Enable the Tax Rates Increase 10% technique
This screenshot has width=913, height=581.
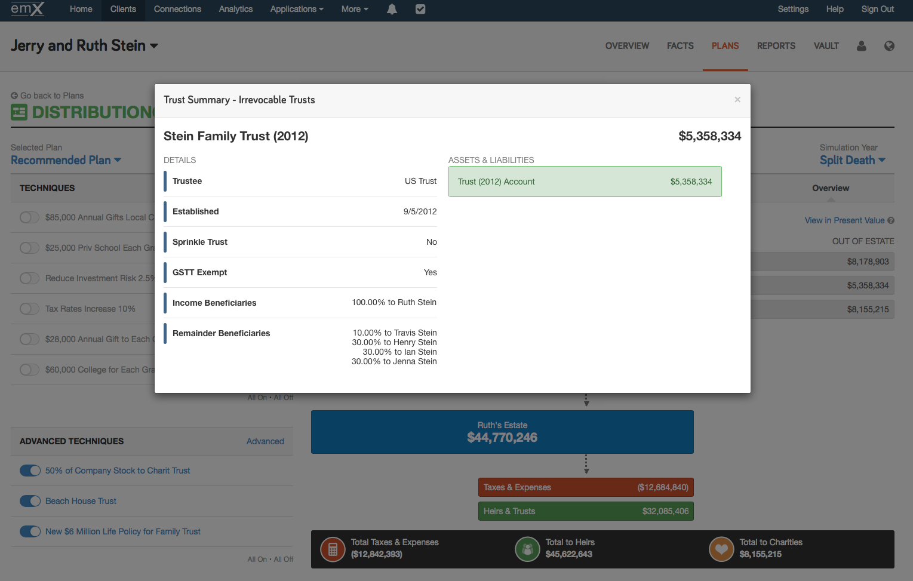point(29,309)
